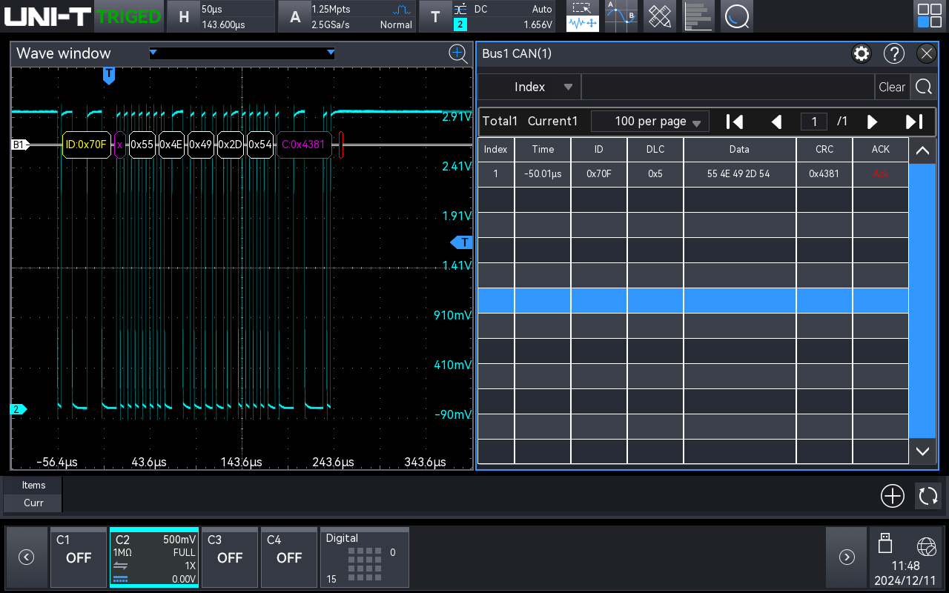The width and height of the screenshot is (949, 593).
Task: Open the measurement ruler and pencil icon
Action: [x=660, y=16]
